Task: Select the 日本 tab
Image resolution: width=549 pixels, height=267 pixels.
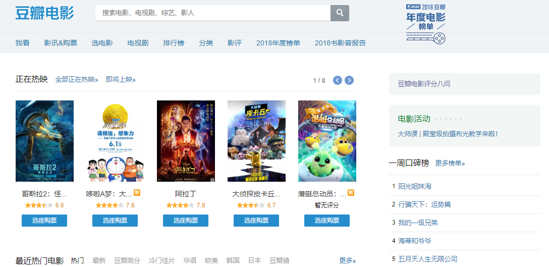Action: tap(255, 261)
